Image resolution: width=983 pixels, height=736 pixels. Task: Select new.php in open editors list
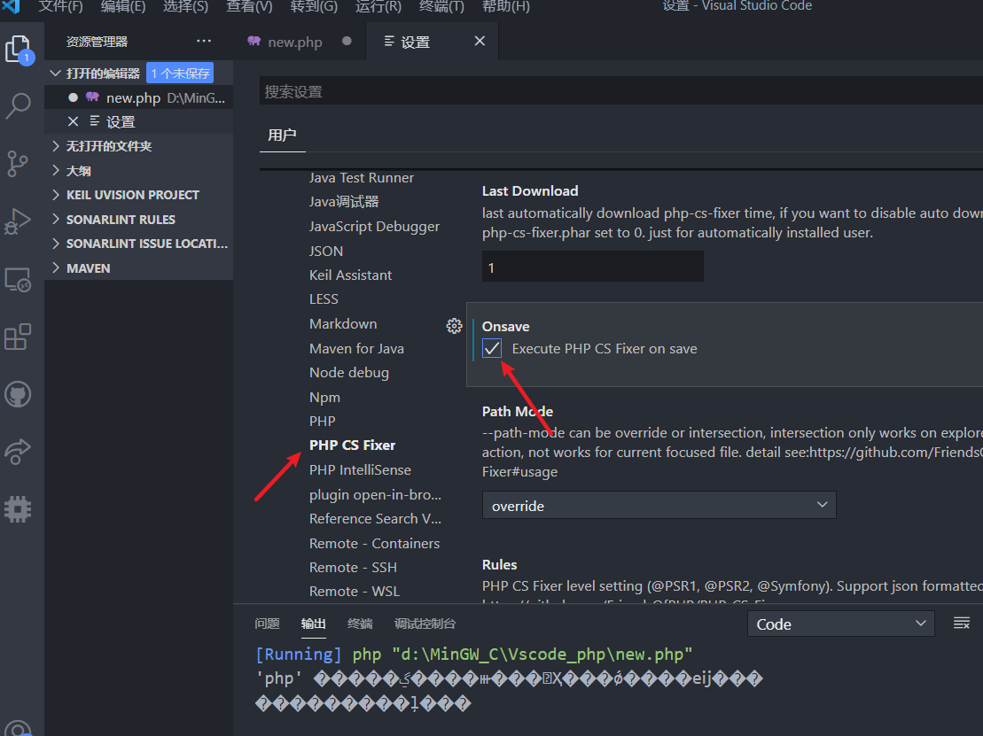138,97
